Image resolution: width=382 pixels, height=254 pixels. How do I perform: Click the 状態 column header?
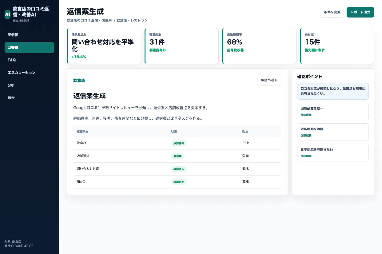point(174,131)
